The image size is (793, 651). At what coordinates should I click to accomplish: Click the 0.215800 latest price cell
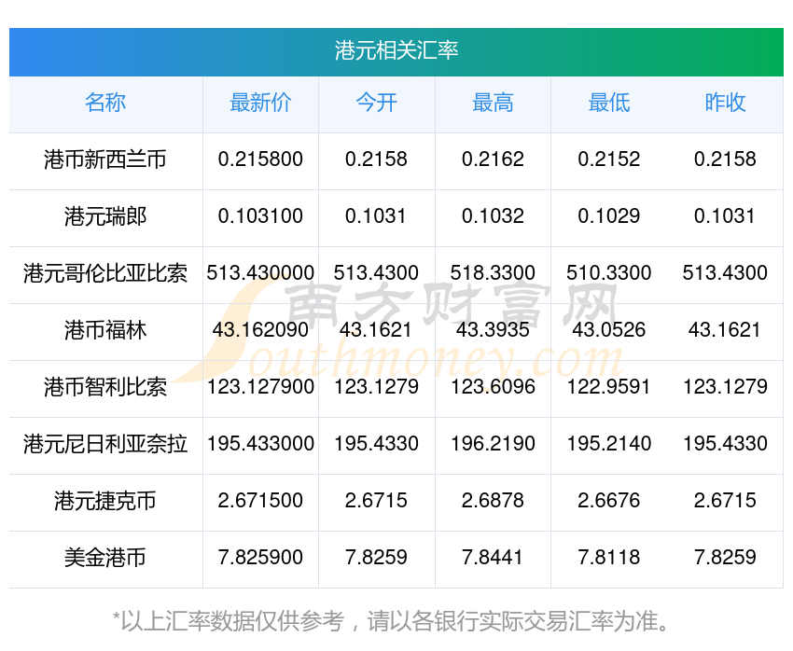(260, 159)
